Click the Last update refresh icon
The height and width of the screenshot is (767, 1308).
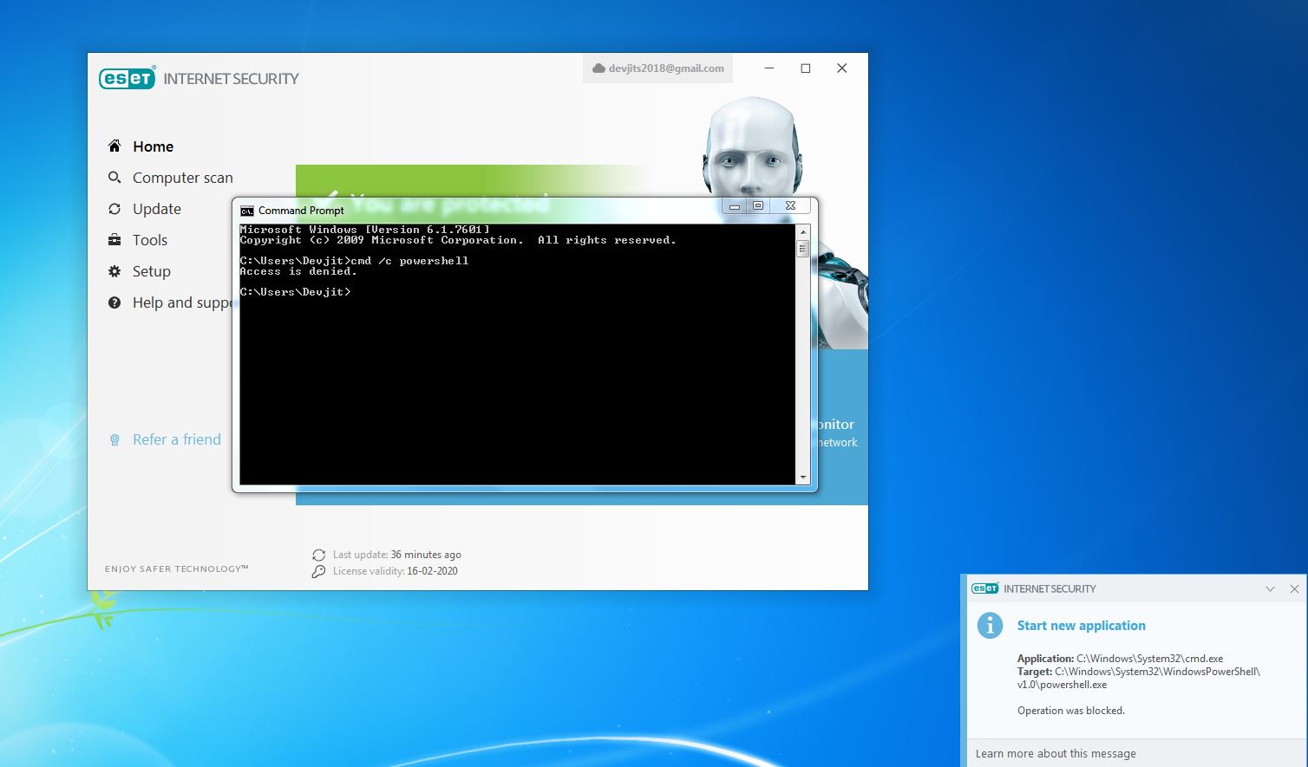(318, 555)
